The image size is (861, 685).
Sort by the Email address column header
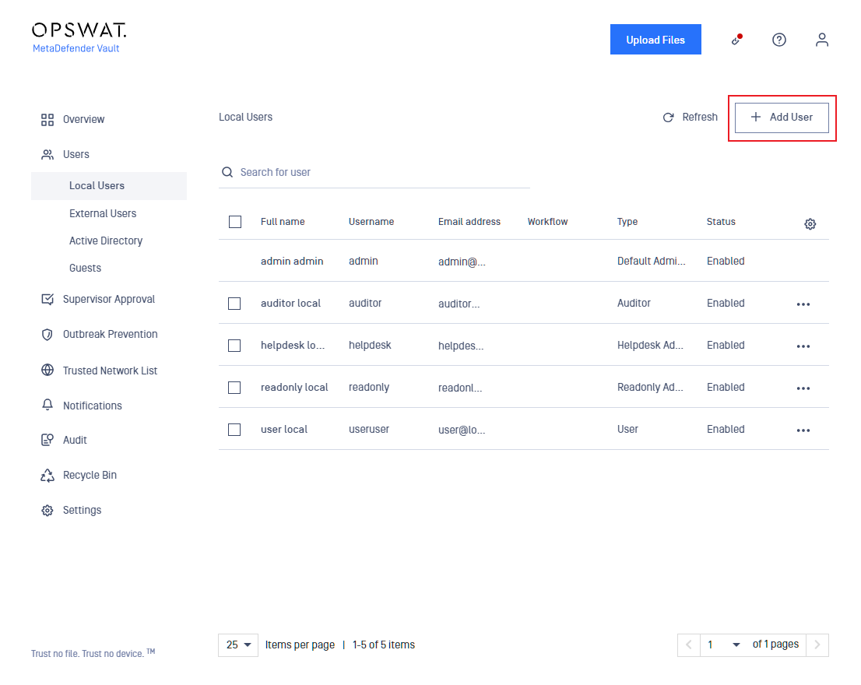[469, 222]
